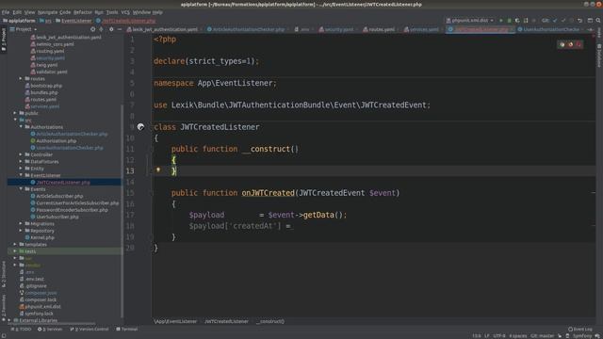Open the TODO tool window

[x=22, y=329]
